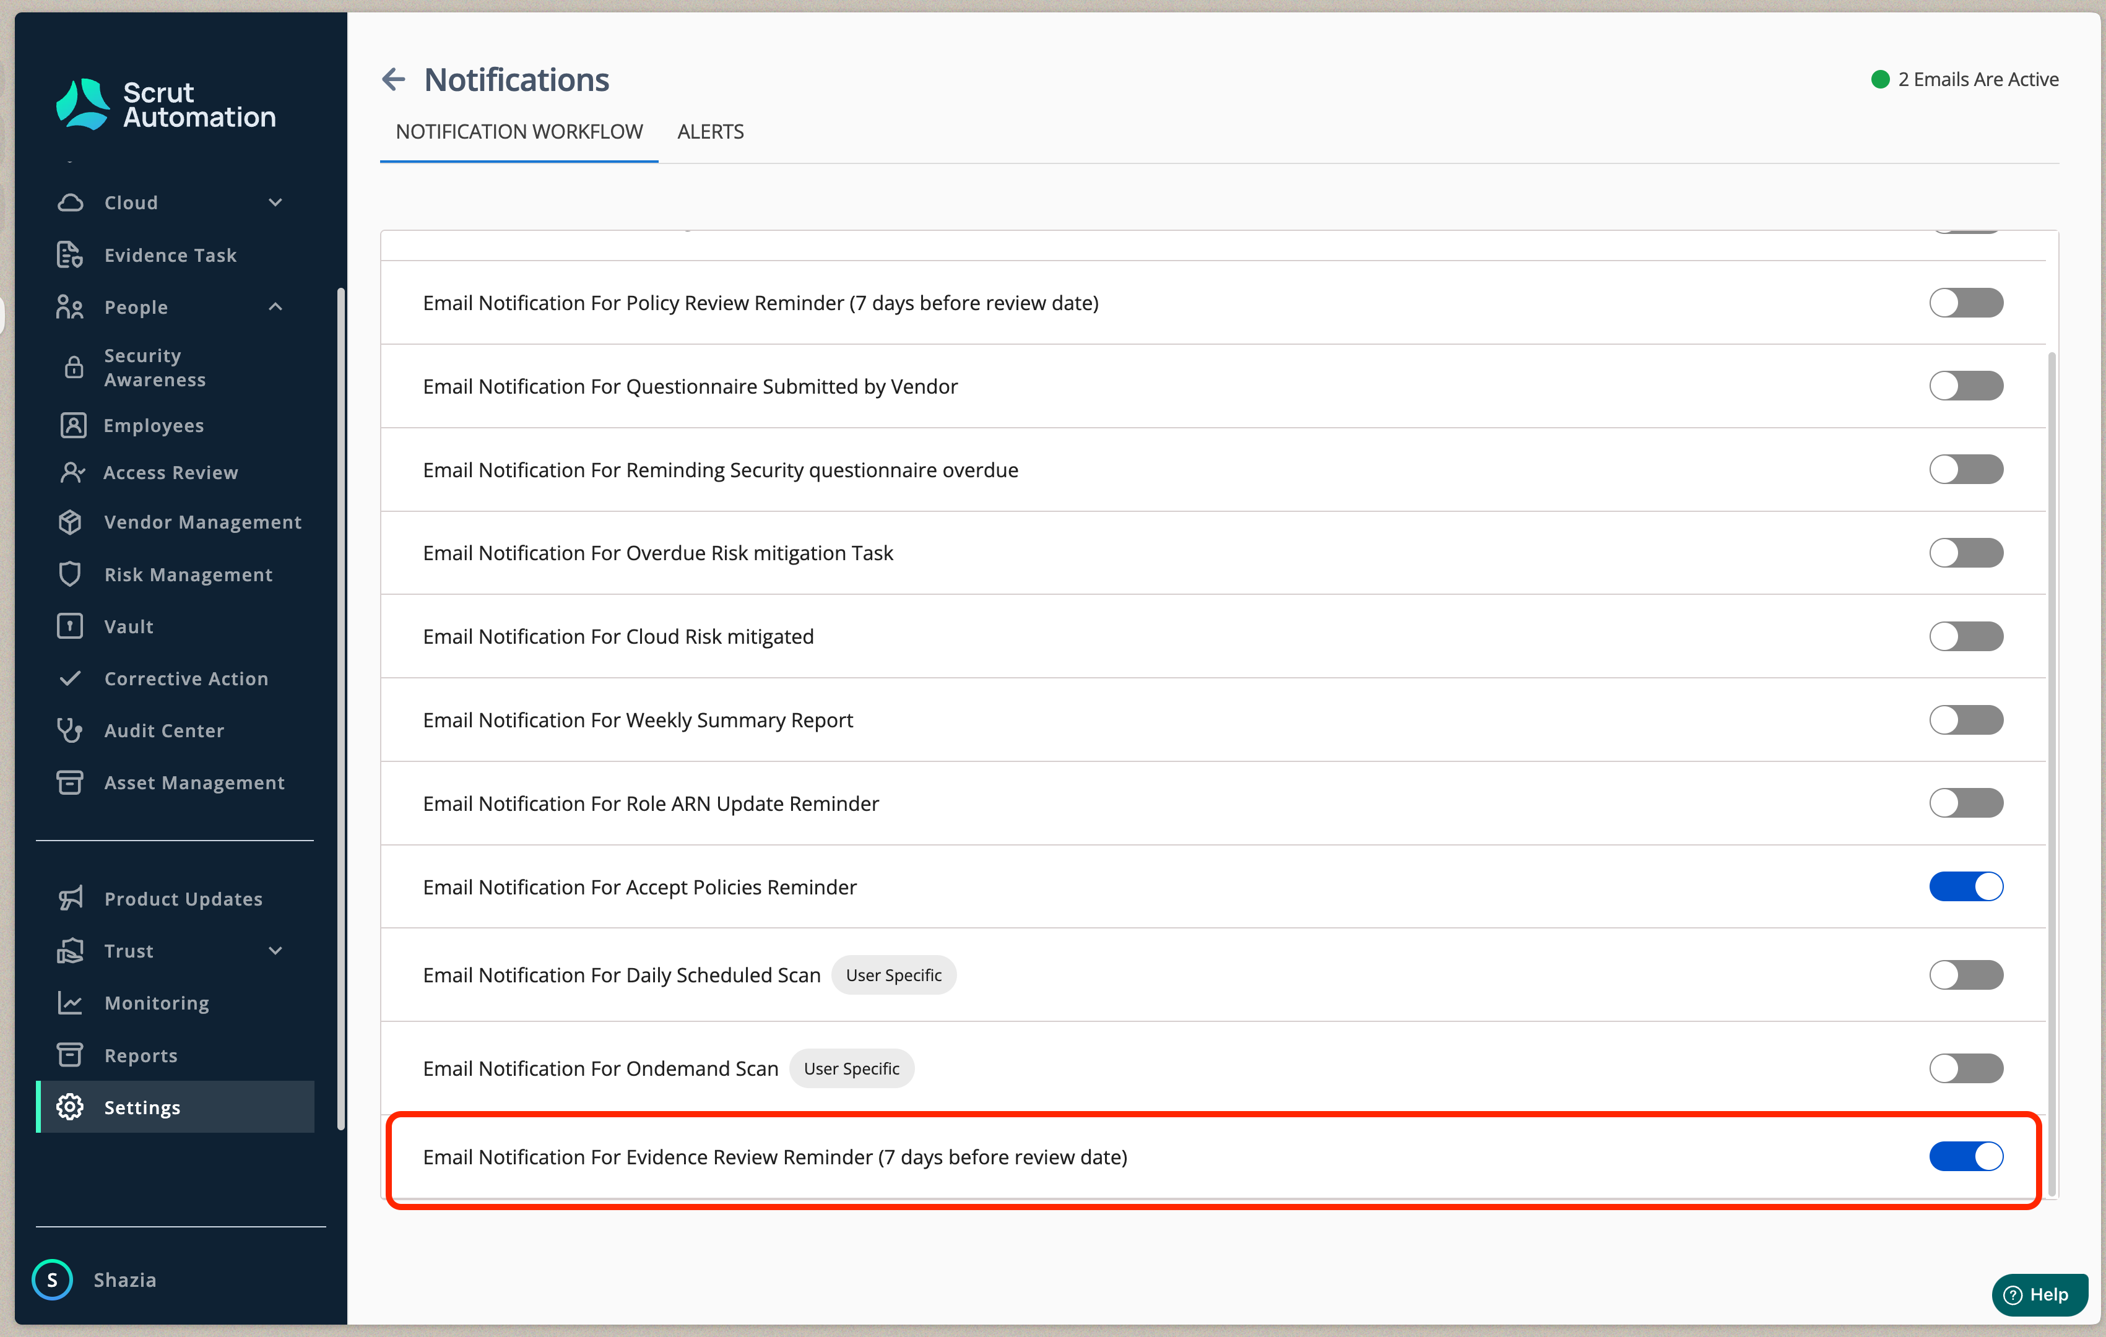Screen dimensions: 2106x1337
Task: Turn on Daily Scheduled Scan toggle
Action: click(1966, 975)
